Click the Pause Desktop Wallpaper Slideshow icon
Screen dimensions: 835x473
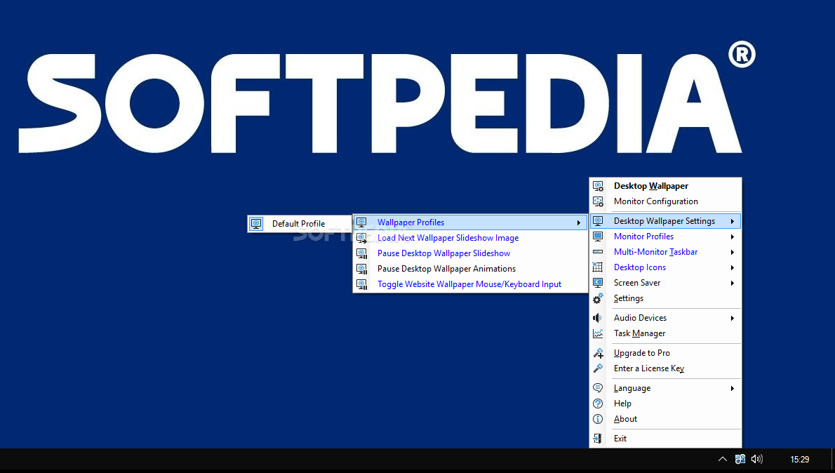(361, 253)
